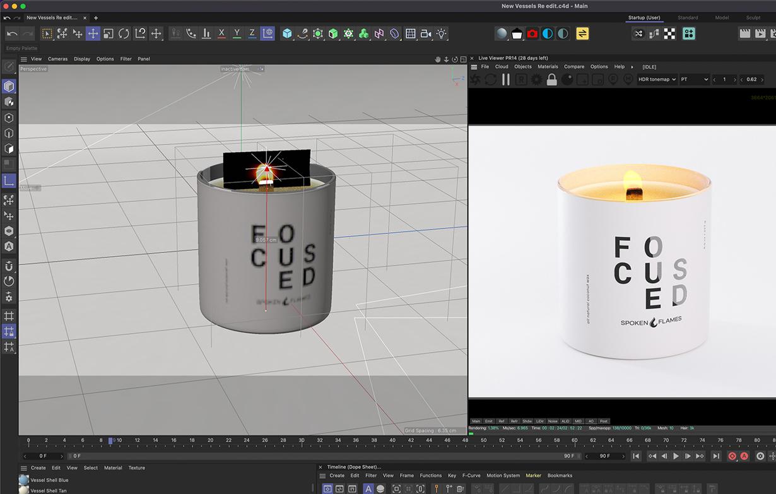Click the teal asset browser icon

pyautogui.click(x=689, y=33)
